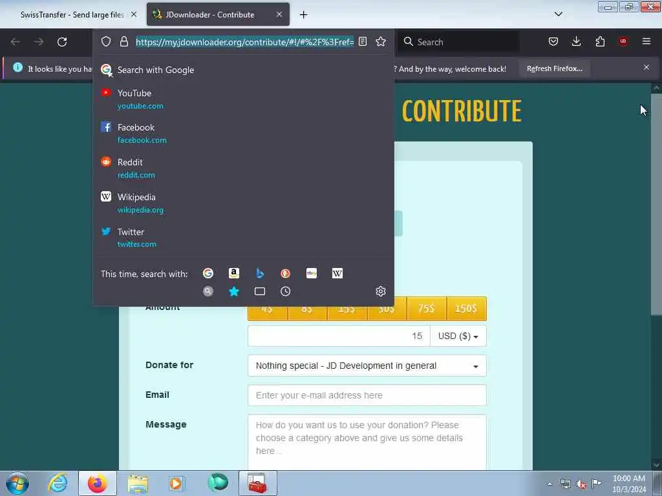
Task: Search this time with Wikipedia icon
Action: 337,273
